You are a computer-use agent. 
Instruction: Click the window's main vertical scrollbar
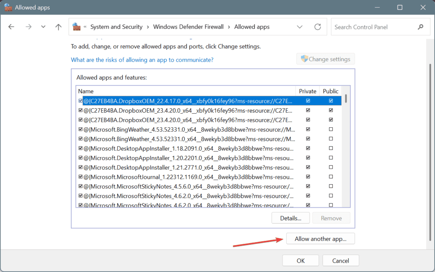point(430,152)
